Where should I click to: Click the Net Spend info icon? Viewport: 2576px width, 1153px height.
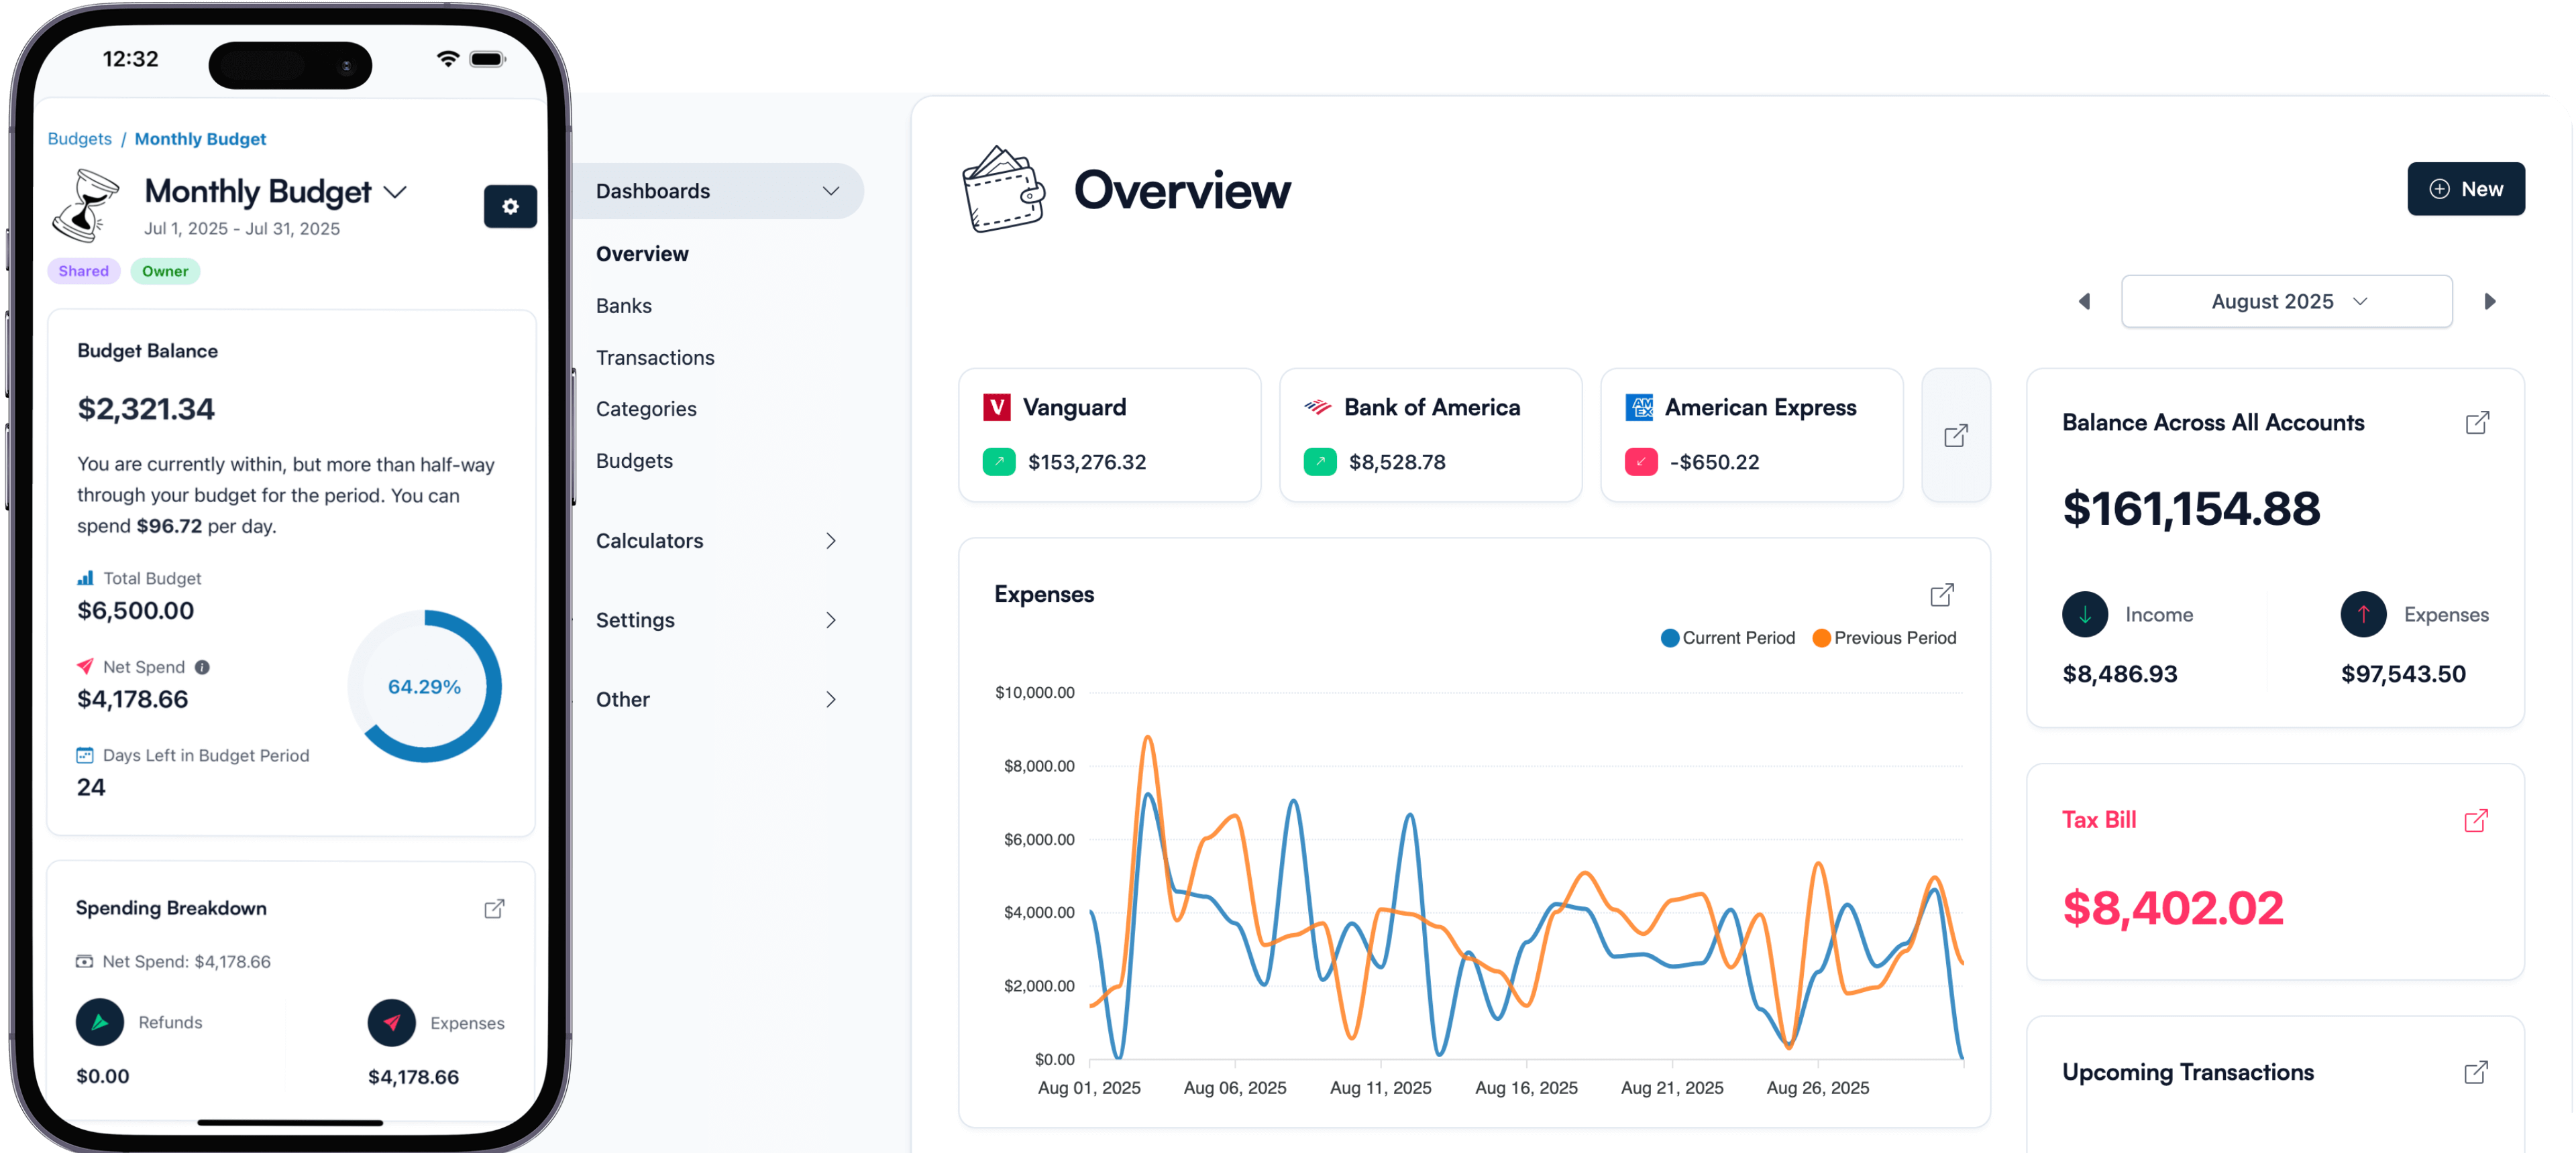(202, 668)
